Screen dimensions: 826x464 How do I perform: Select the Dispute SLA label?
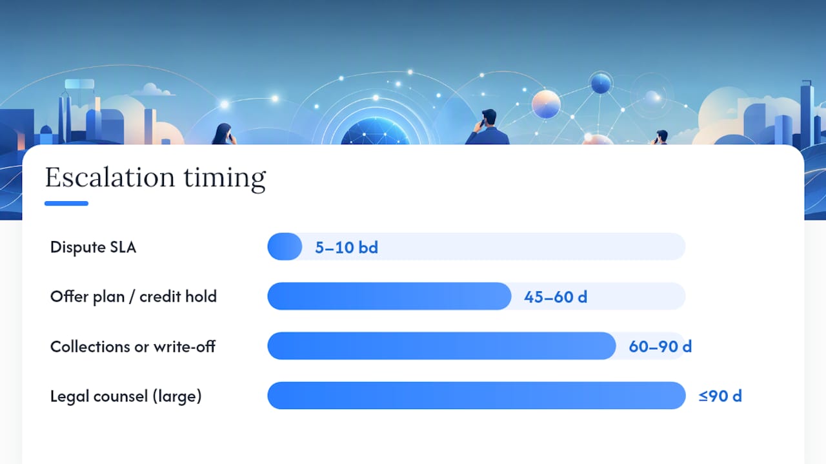(x=93, y=247)
